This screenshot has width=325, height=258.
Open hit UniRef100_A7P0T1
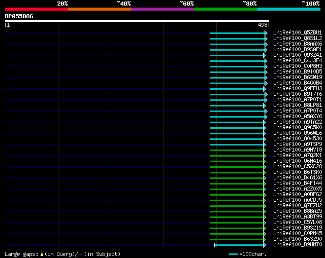[x=298, y=99]
